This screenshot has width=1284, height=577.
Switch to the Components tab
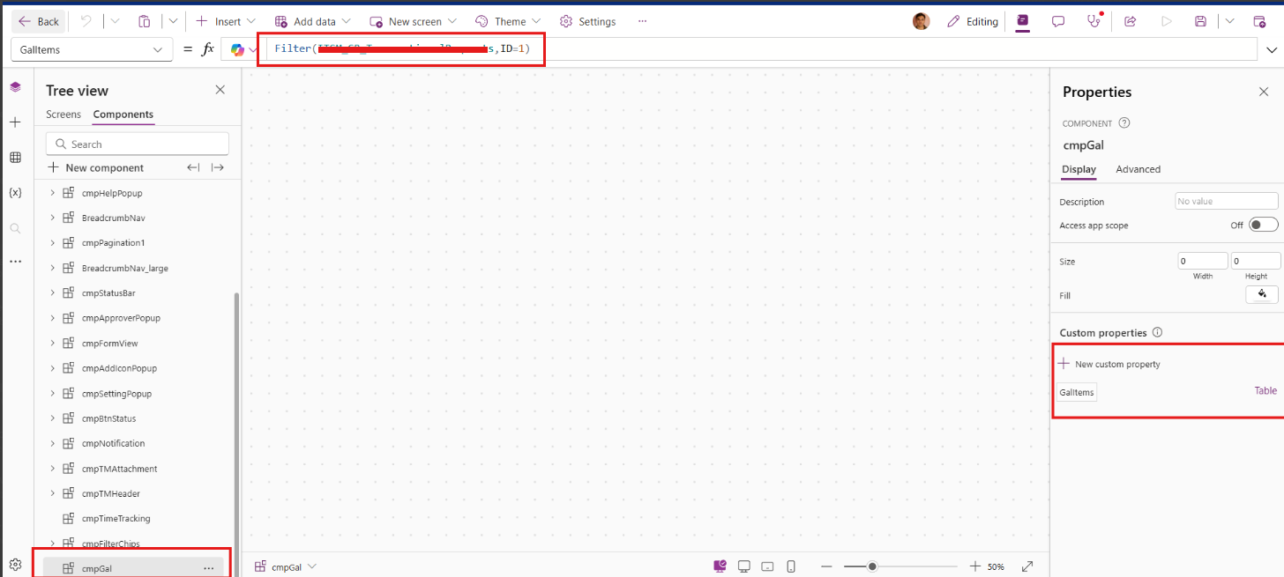coord(123,115)
